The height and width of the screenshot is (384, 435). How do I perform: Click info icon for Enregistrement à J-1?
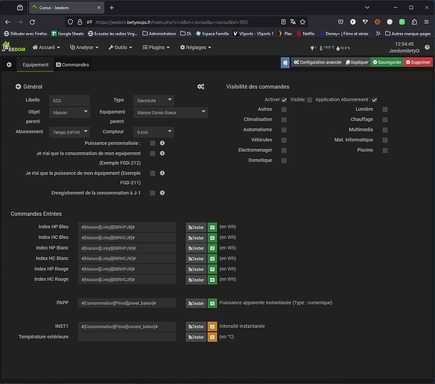163,193
